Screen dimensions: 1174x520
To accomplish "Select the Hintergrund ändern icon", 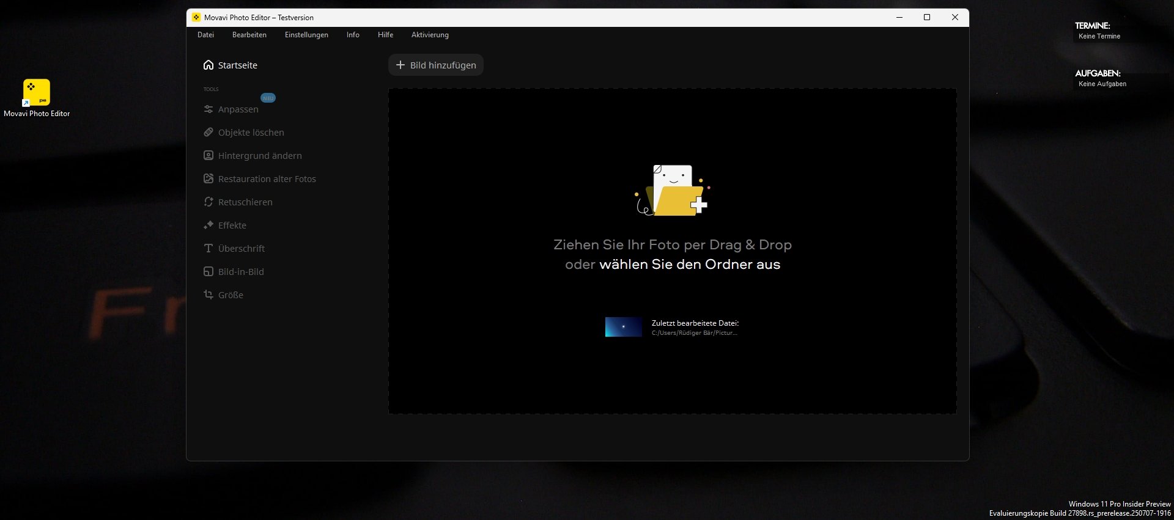I will coord(209,155).
